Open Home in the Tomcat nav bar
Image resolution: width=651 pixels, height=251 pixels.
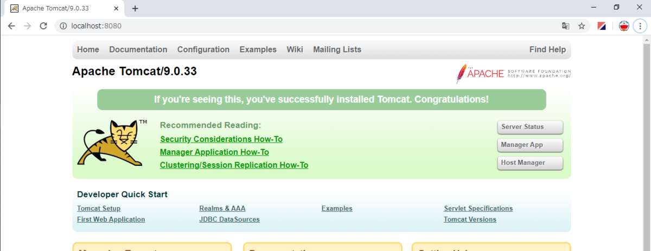[88, 49]
